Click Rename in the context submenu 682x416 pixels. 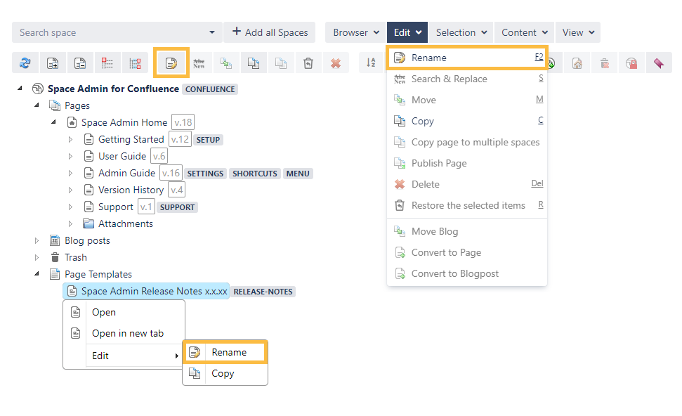229,352
